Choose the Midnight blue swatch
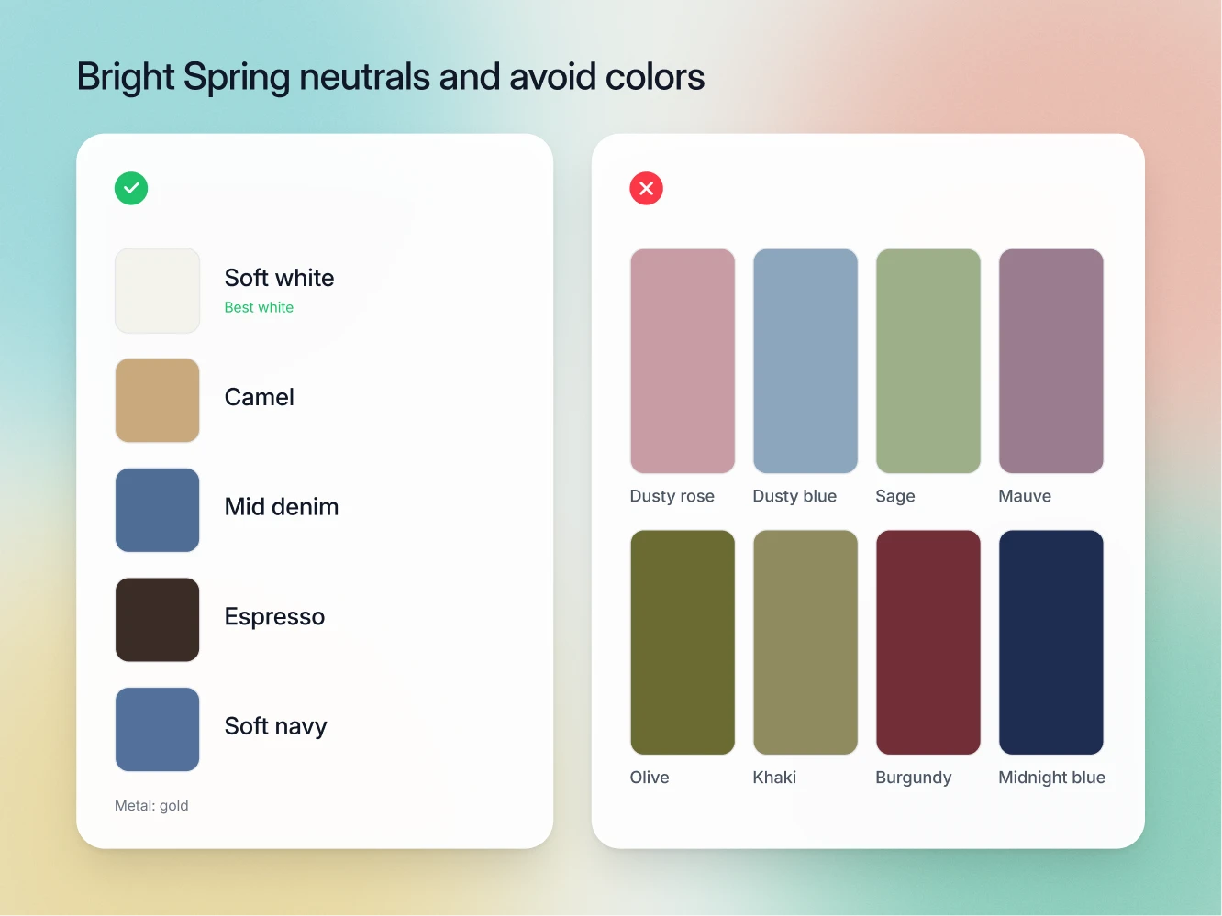 (1051, 643)
